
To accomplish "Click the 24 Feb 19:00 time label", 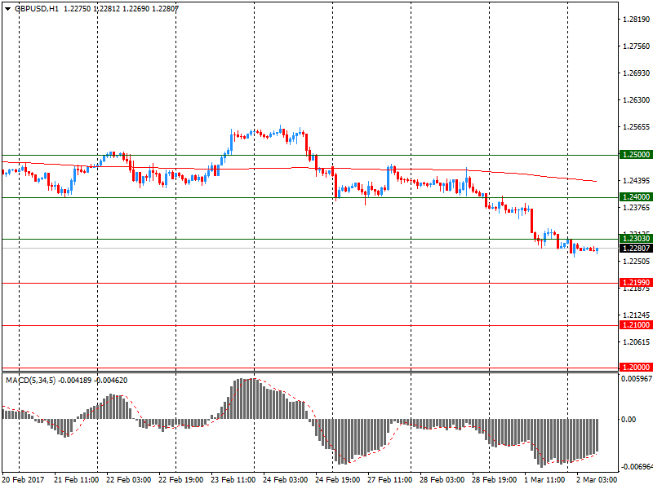I will [337, 480].
